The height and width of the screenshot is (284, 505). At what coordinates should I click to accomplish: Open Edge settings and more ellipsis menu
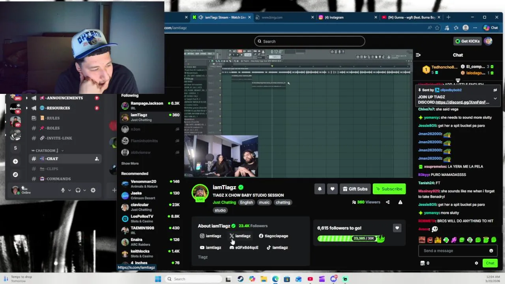[x=475, y=28]
